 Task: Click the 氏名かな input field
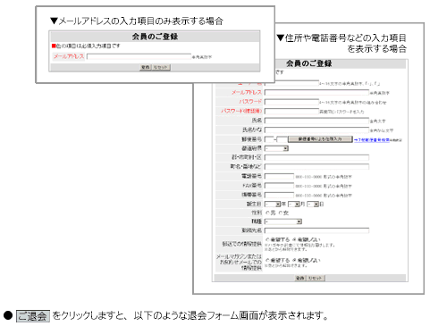pos(316,130)
